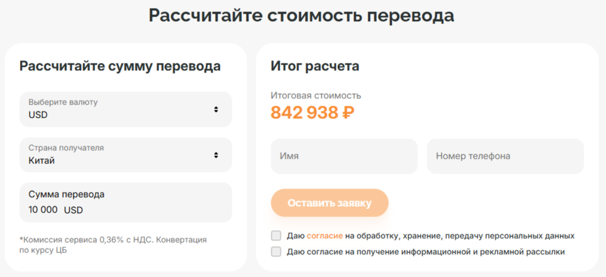
Task: Click the "Итог расчета" heading
Action: tap(315, 66)
